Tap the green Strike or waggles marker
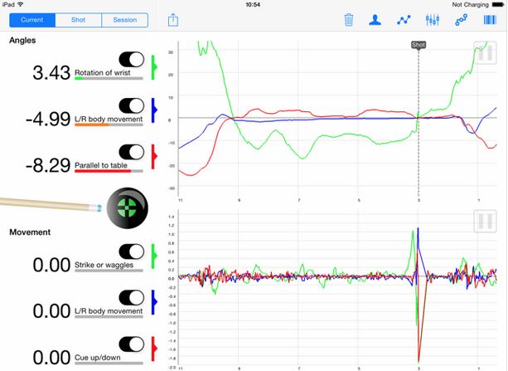This screenshot has height=371, width=508. coord(154,256)
